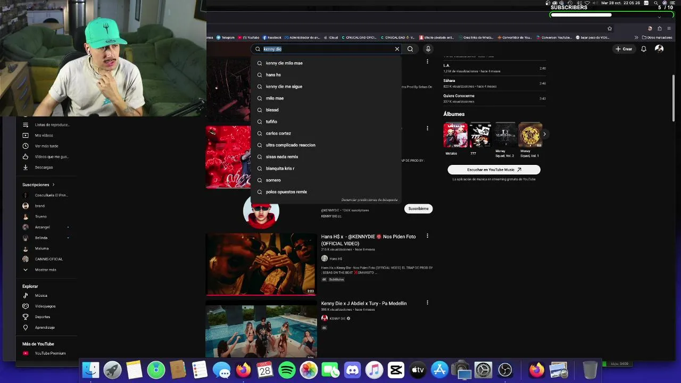Open options menu for 'Nos Piden Foto' video

tap(427, 236)
